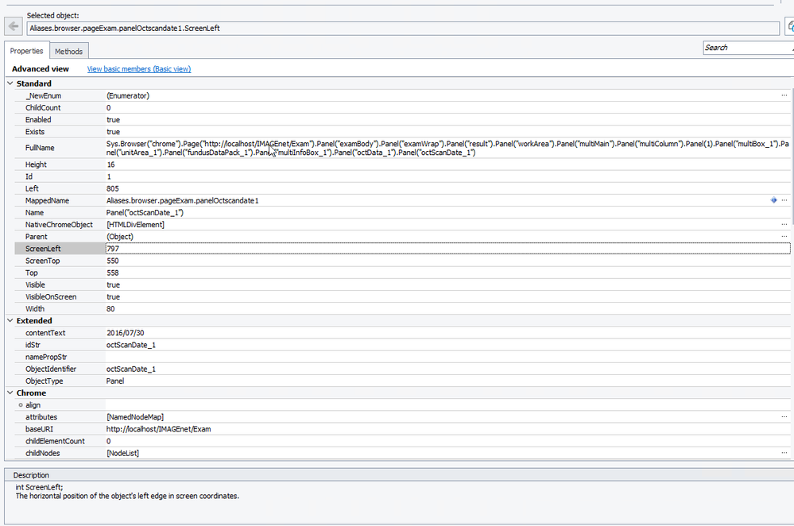The height and width of the screenshot is (526, 794).
Task: Click the ellipsis button on the Parent row
Action: click(x=784, y=237)
